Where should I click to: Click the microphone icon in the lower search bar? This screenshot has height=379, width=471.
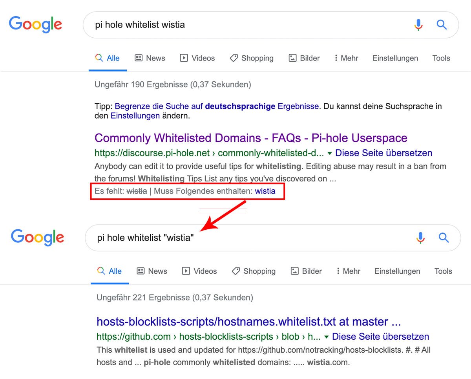(420, 238)
